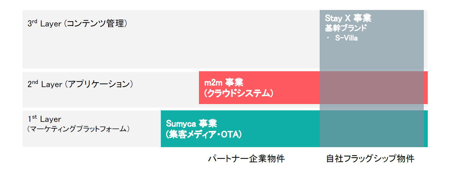Click the 3rd Layer (コンテンツ管理) label
Image resolution: width=451 pixels, height=170 pixels.
[x=77, y=24]
